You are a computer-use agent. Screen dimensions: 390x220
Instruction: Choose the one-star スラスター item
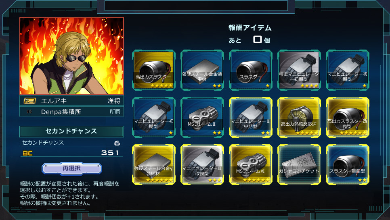251,70
